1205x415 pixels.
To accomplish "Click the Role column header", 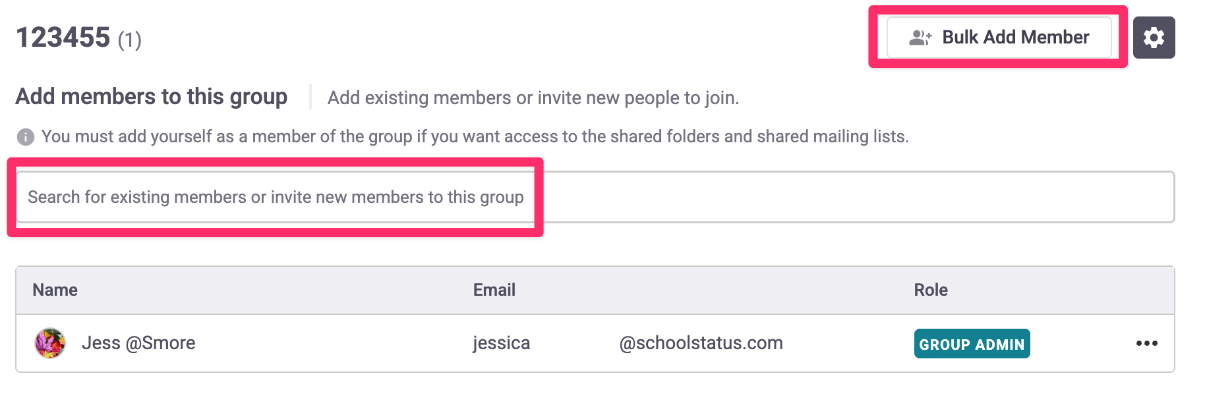I will [931, 290].
